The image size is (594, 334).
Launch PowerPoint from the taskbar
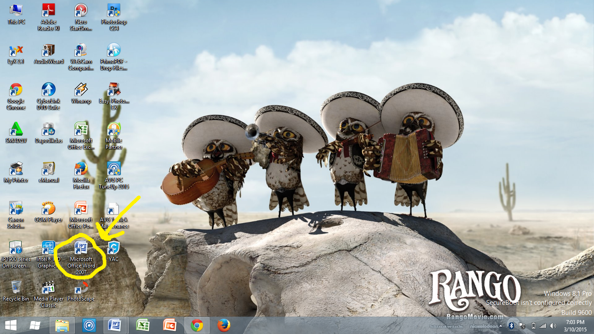point(170,325)
